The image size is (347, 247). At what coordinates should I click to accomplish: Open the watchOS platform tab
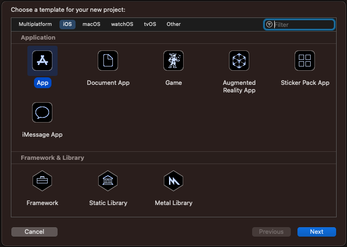(122, 24)
